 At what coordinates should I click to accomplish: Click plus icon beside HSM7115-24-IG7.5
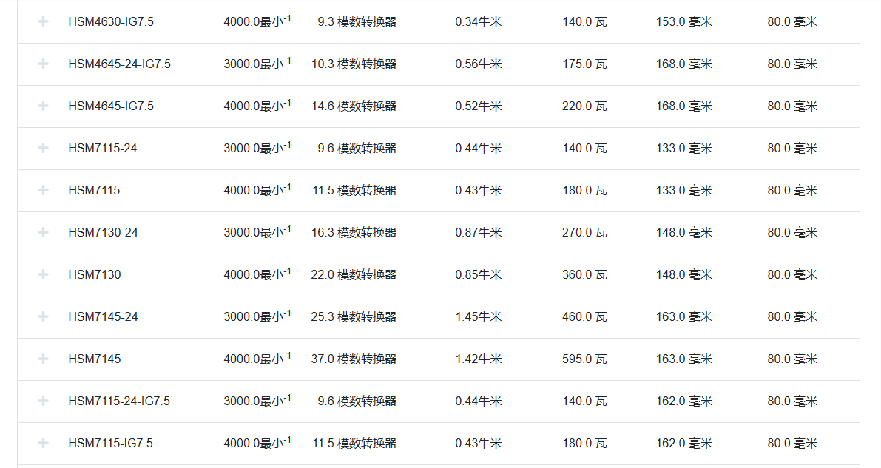(x=43, y=401)
